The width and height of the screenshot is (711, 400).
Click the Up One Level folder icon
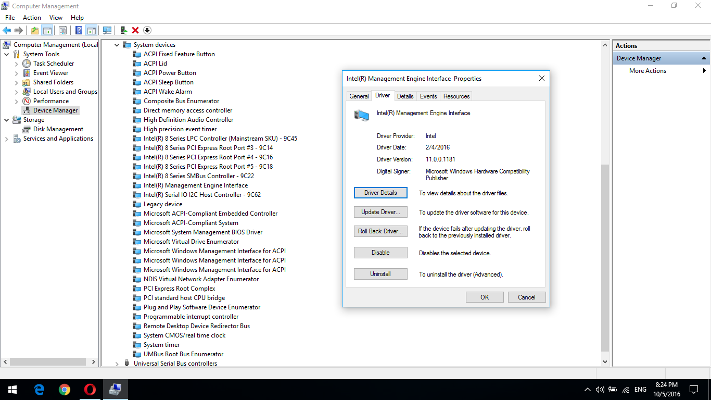click(x=34, y=31)
